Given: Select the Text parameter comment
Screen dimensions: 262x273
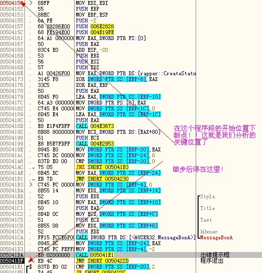Looking at the screenshot, I should (206, 220).
